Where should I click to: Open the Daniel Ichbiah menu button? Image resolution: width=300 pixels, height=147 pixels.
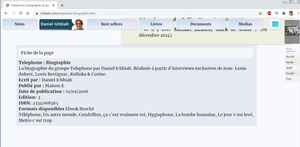click(x=62, y=24)
